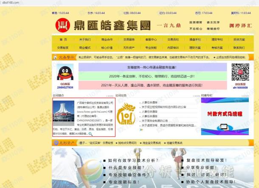259x188 pixels.
Task: Open the 首页 nav item
Action: click(63, 39)
